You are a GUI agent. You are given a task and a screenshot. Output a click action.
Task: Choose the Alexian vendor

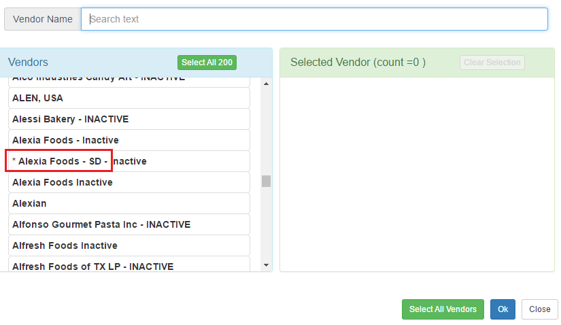(129, 203)
